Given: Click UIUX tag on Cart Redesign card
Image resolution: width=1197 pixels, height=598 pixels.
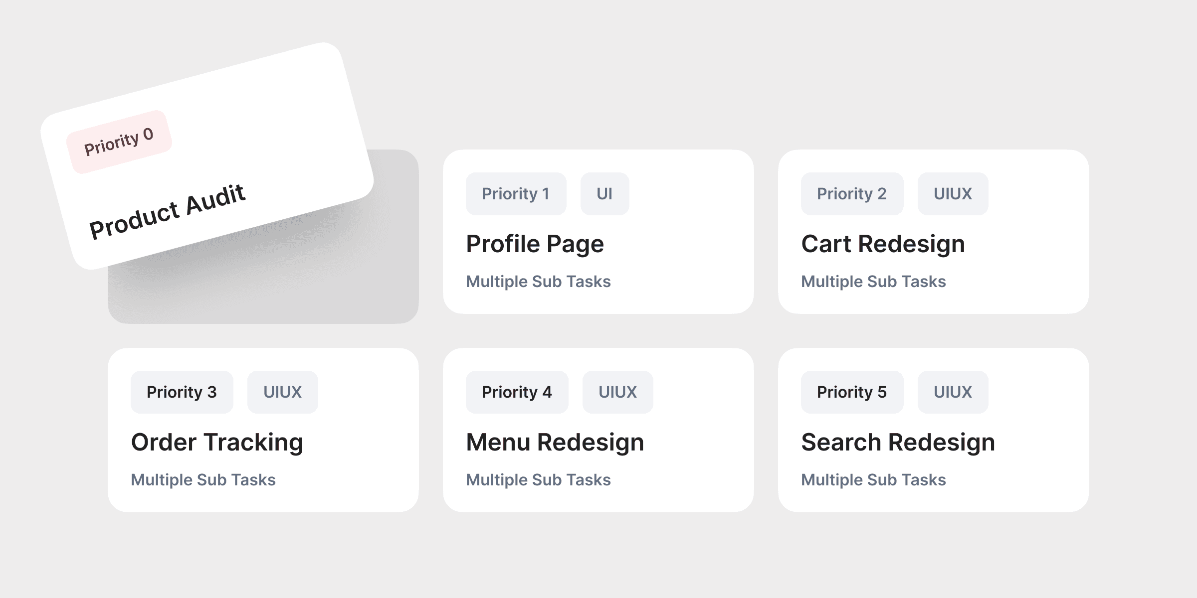Looking at the screenshot, I should click(x=953, y=194).
